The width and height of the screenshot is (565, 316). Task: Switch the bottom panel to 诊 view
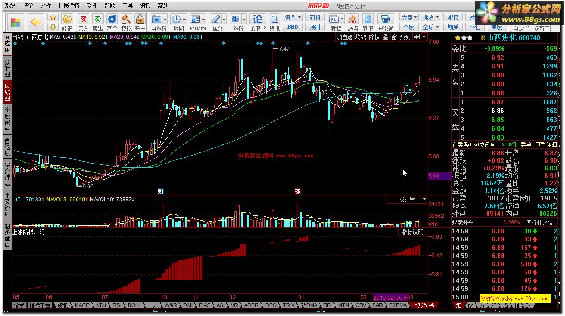[x=471, y=305]
